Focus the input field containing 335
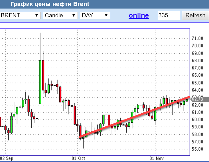Screen dimensions: 209x162 click(x=169, y=15)
